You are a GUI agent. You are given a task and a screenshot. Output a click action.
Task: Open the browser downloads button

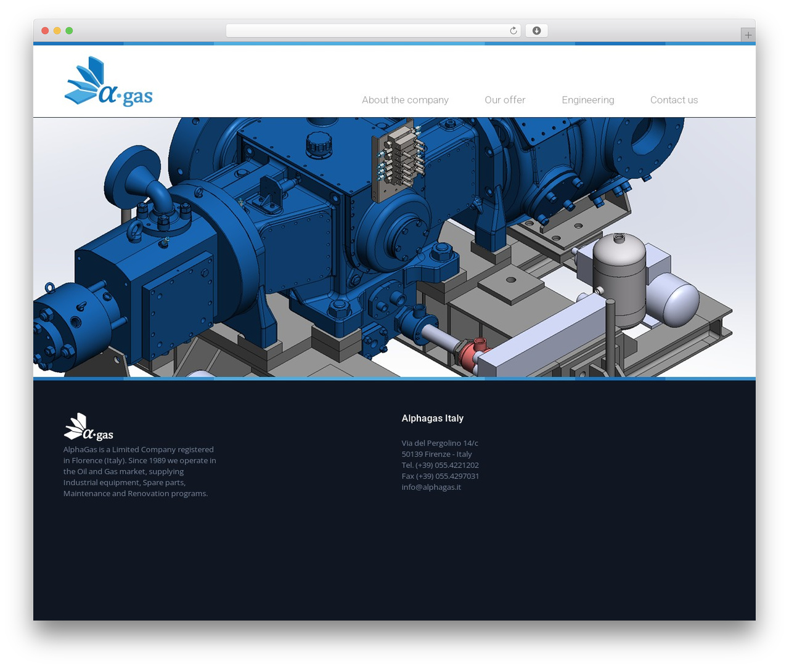click(x=536, y=31)
